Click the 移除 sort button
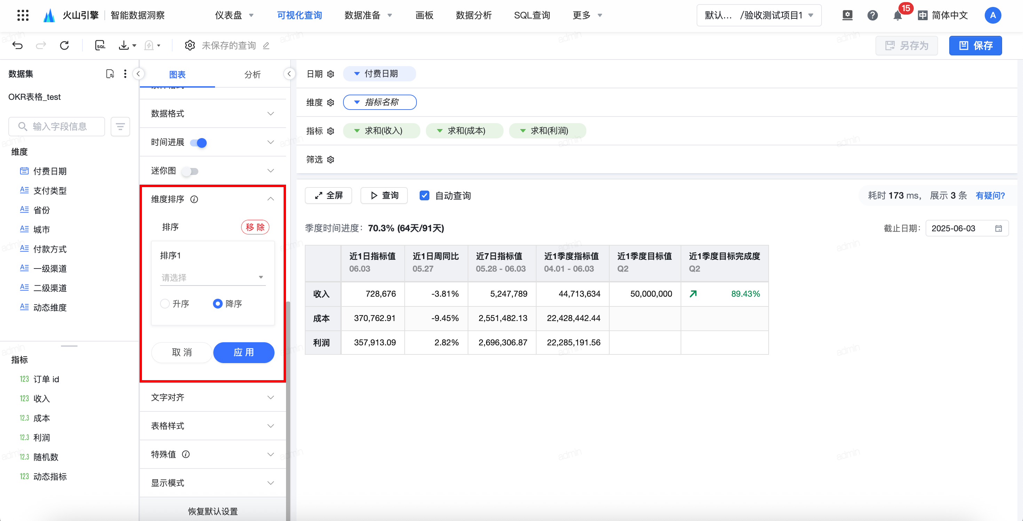The height and width of the screenshot is (521, 1023). pos(255,227)
